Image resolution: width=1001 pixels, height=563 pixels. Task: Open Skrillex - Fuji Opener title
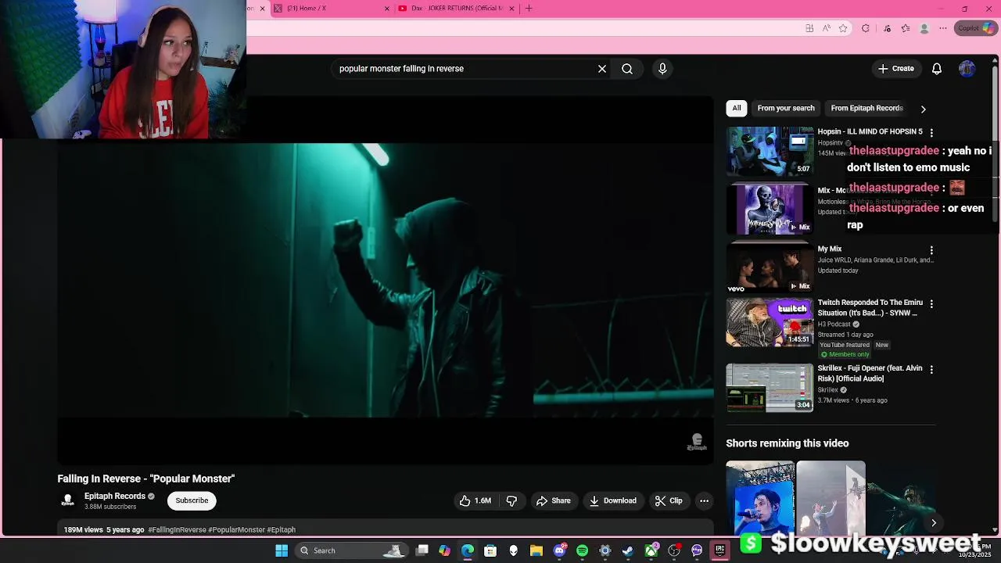coord(870,373)
